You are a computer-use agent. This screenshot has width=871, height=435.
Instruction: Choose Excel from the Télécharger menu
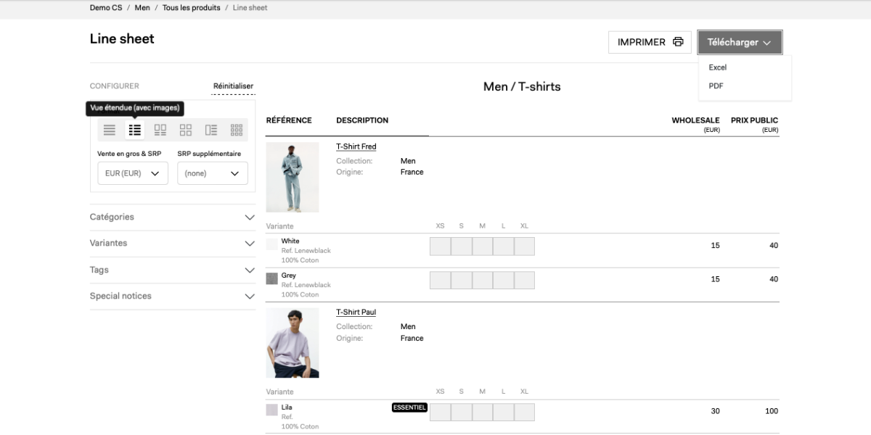[718, 67]
